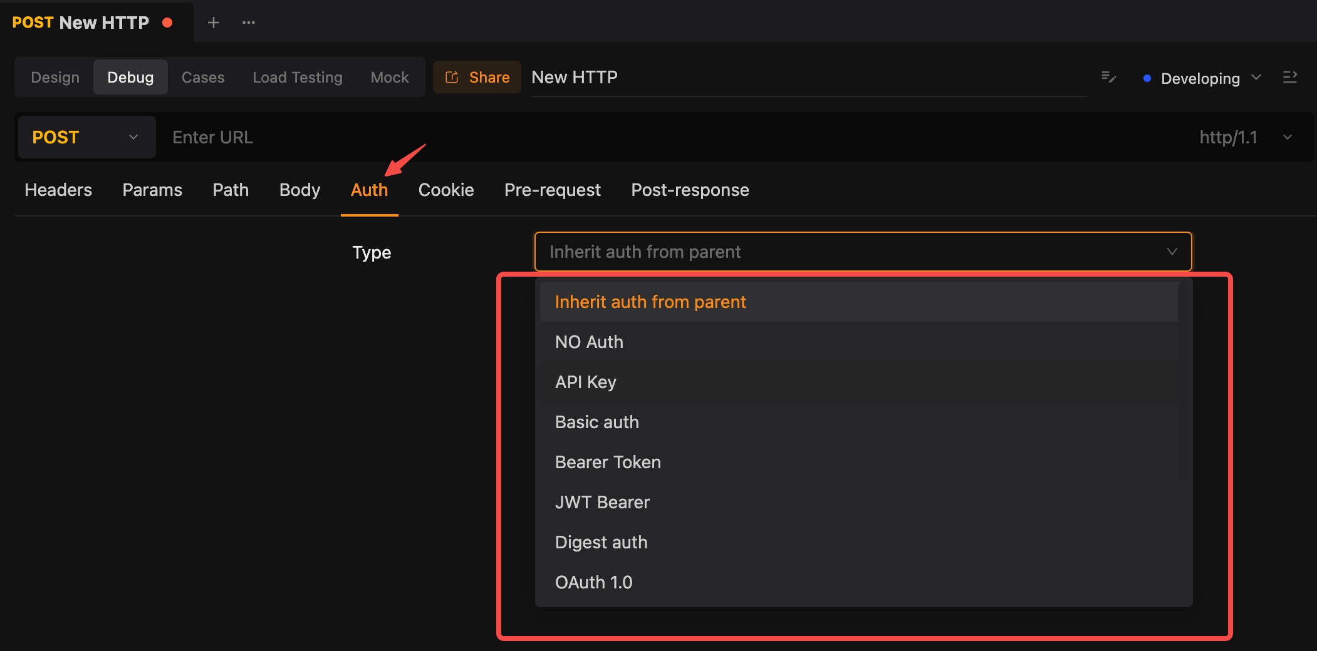
Task: Click the edit description icon beside the name field
Action: point(1108,77)
